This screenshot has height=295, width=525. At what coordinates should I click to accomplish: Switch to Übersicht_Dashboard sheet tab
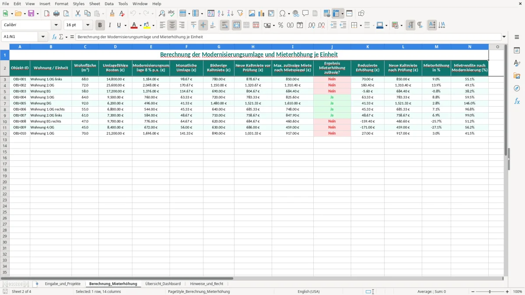click(x=163, y=284)
